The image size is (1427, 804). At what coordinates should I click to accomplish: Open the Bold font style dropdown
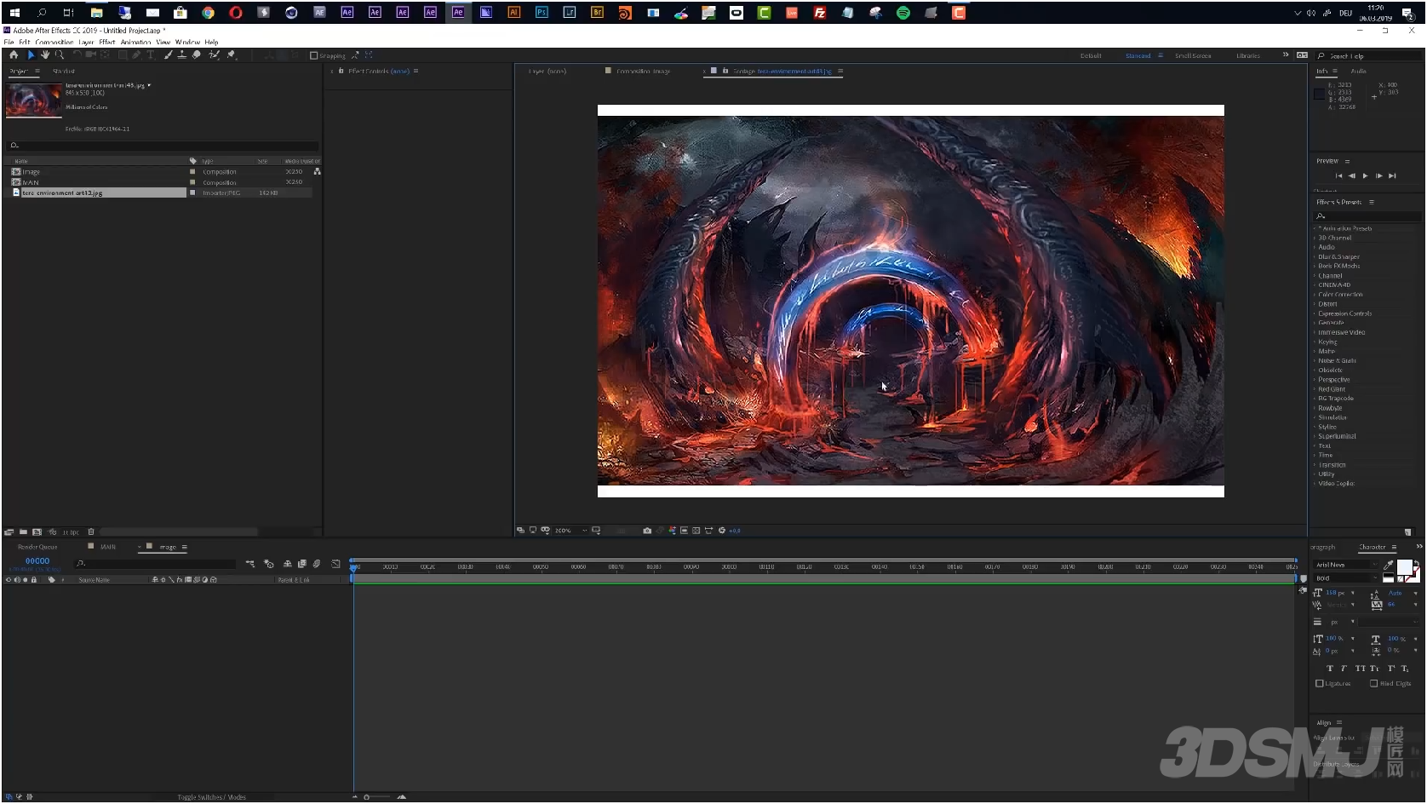point(1345,578)
